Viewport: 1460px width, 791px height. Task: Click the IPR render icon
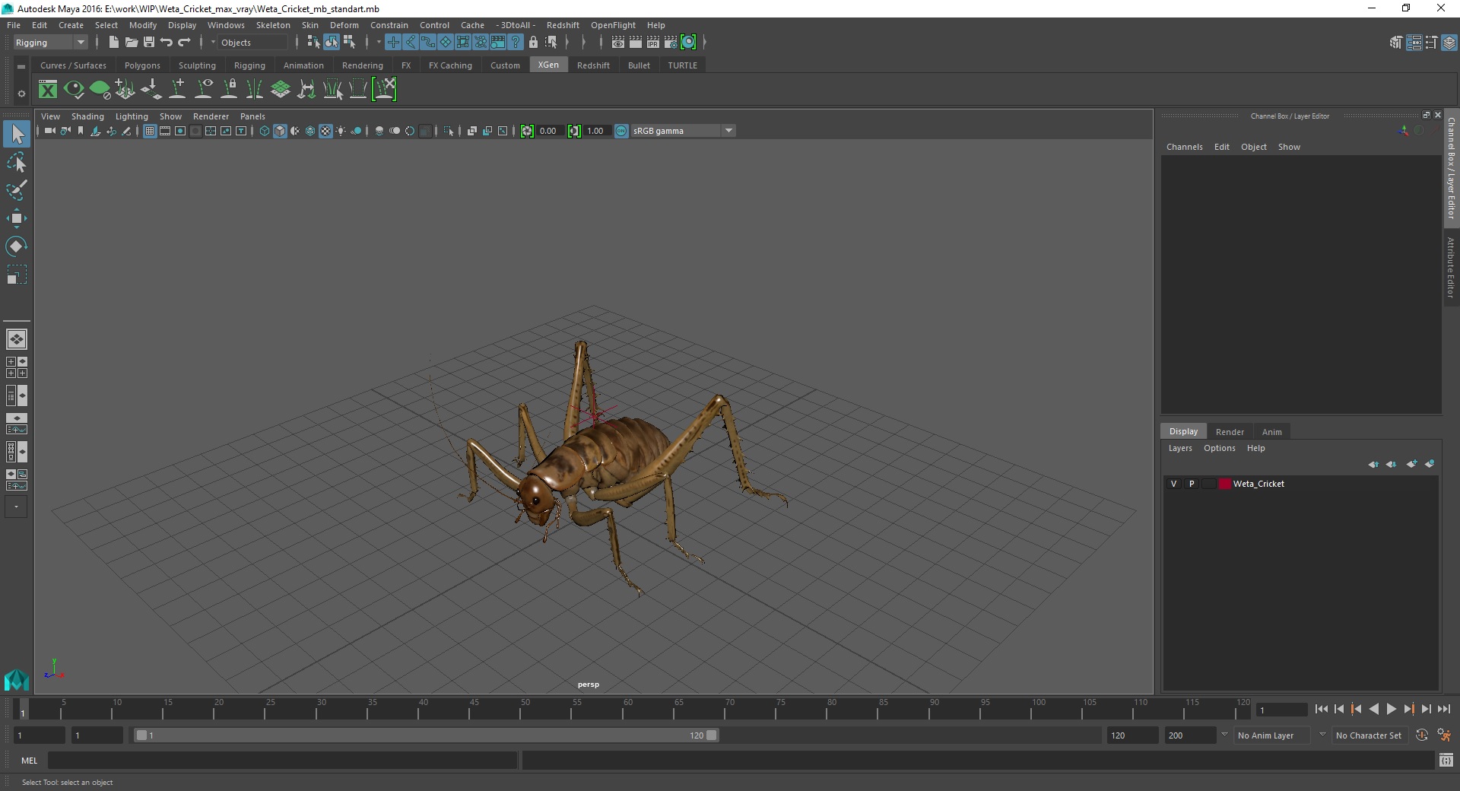pyautogui.click(x=652, y=43)
